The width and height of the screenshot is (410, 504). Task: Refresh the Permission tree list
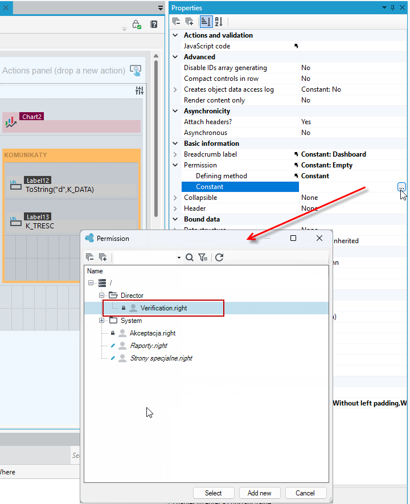219,257
